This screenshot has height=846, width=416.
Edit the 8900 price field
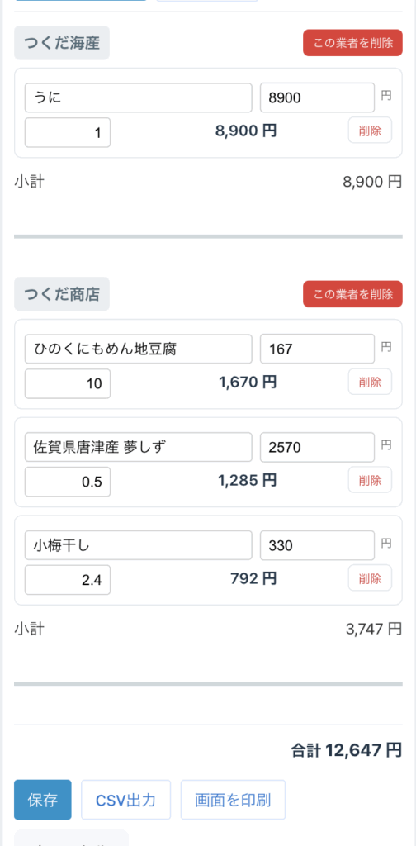coord(318,97)
